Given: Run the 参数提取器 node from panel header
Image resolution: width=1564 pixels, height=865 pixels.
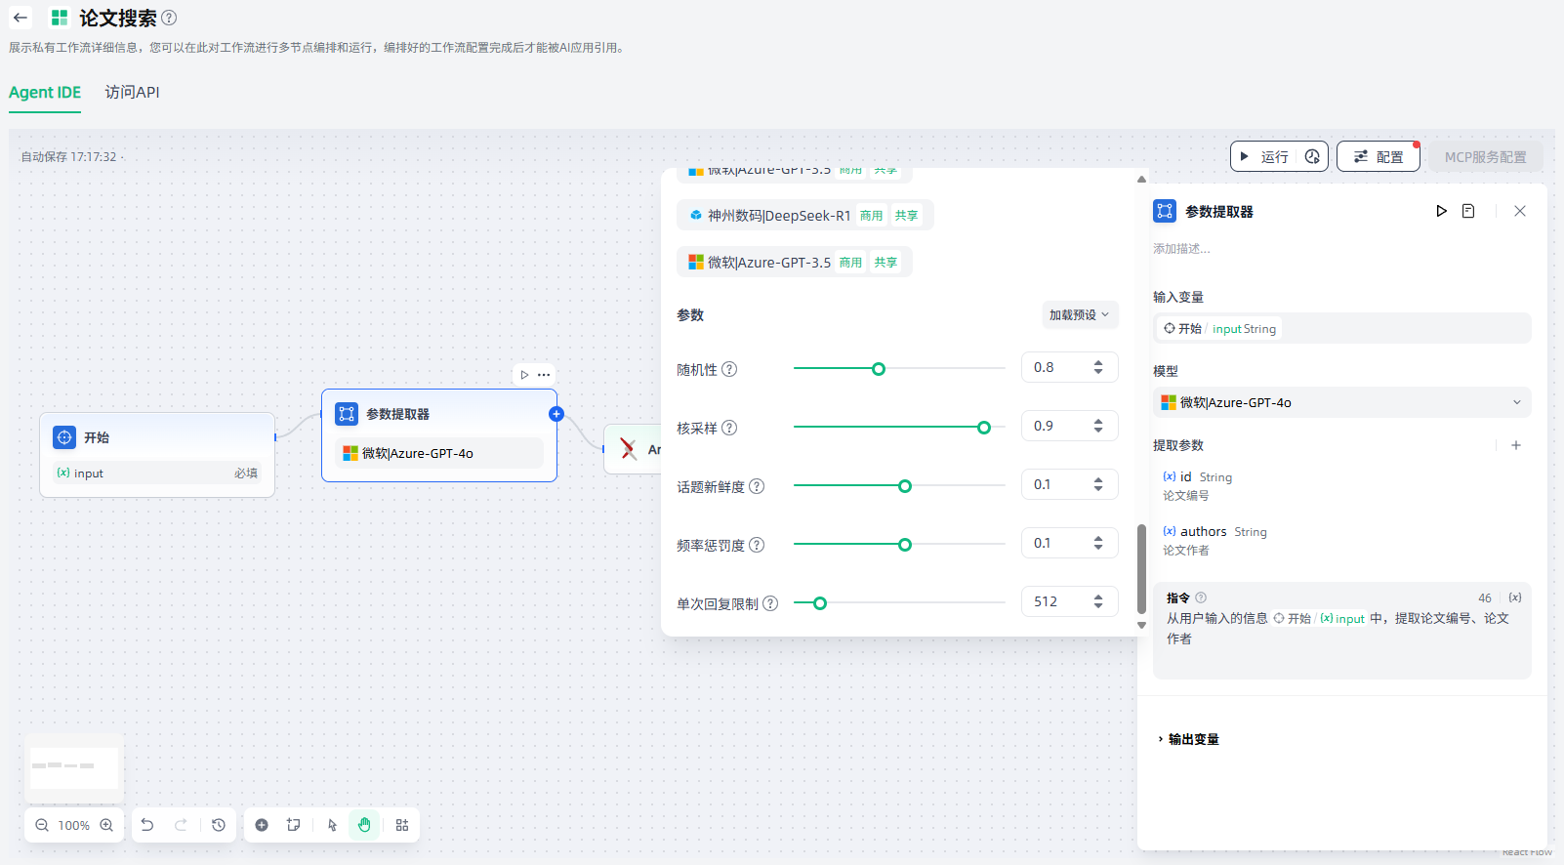Looking at the screenshot, I should [x=1441, y=211].
